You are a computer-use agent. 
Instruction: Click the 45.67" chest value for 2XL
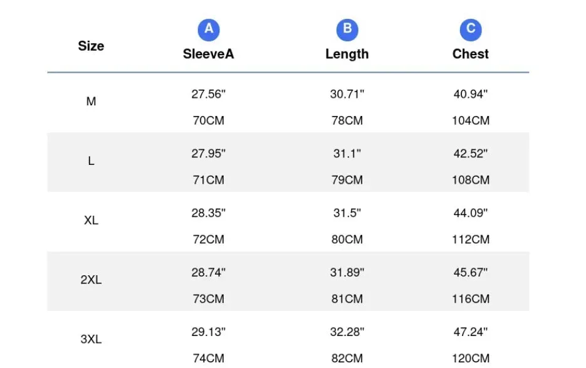tap(471, 272)
